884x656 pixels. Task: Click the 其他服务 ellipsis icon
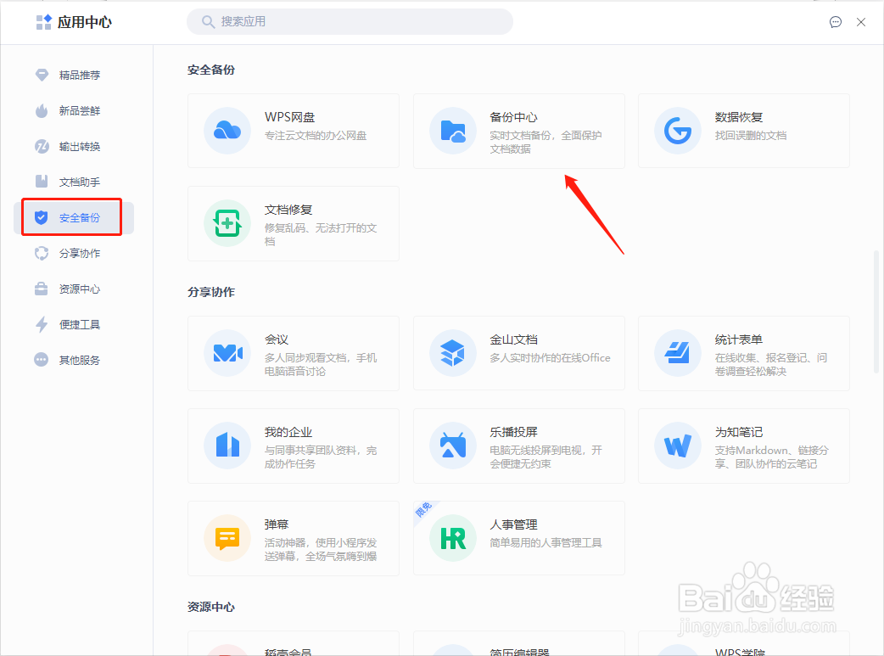[42, 360]
